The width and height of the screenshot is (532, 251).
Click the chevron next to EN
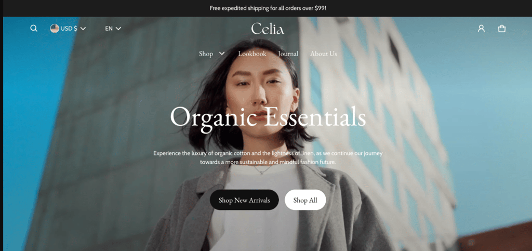118,29
